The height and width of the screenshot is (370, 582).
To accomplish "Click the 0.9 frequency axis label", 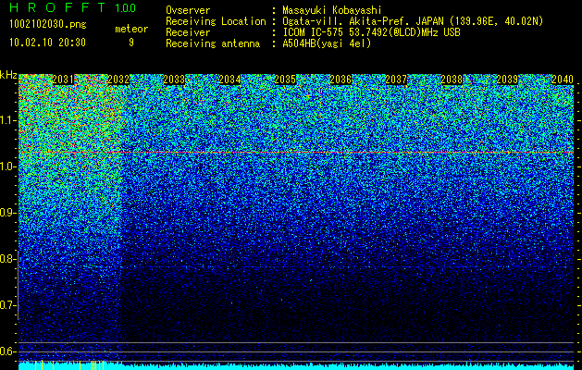I will pyautogui.click(x=7, y=213).
